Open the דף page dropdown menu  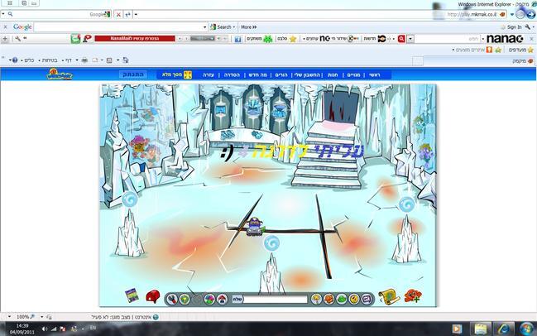tap(67, 60)
